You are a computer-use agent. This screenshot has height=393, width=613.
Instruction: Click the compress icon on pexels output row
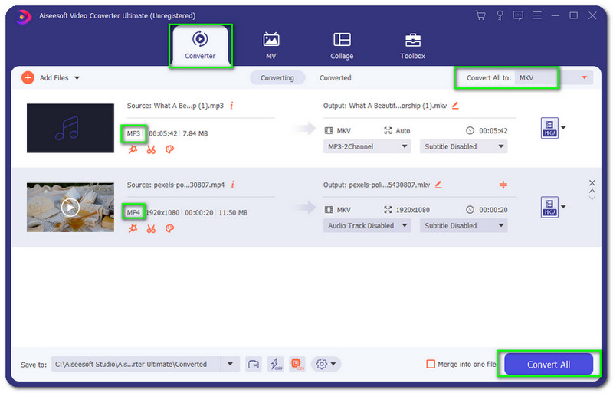point(503,185)
